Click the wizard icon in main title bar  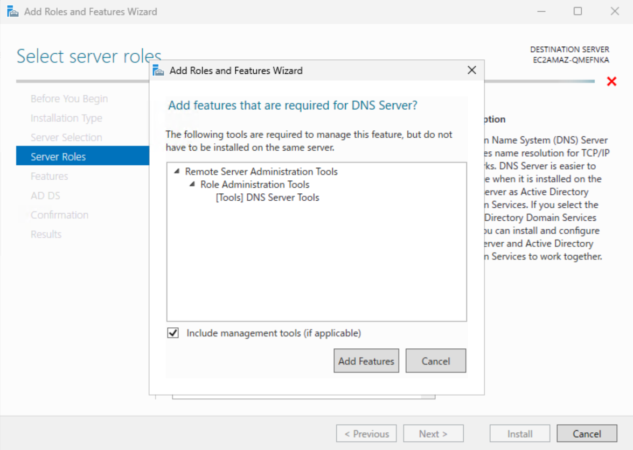pyautogui.click(x=13, y=11)
